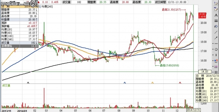Click the 14.83 cursor price label on axis
Screen dimensions: 219x112
click(x=205, y=72)
